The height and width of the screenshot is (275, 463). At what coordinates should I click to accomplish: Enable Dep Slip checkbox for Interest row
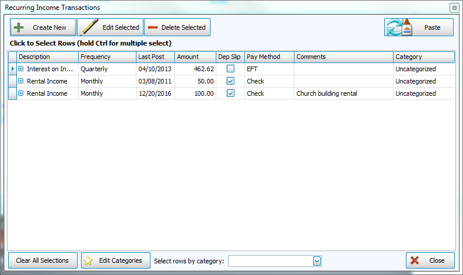(x=230, y=69)
